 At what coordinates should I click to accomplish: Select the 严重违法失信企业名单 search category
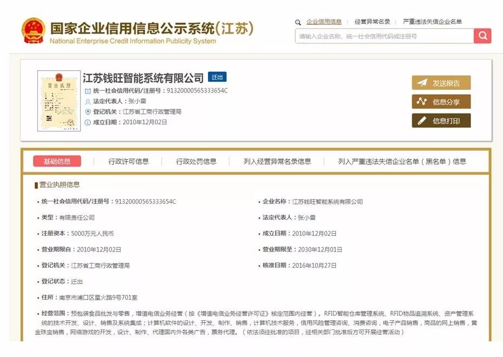[432, 22]
